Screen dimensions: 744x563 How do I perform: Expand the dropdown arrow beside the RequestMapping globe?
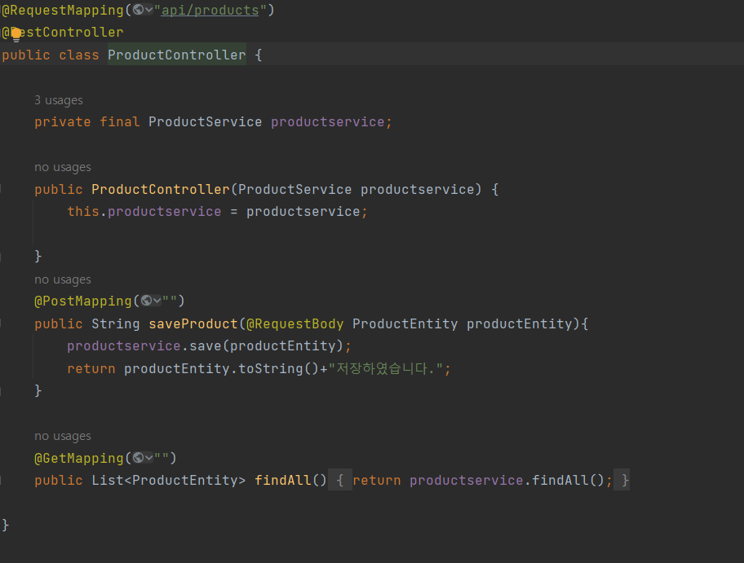(x=148, y=10)
